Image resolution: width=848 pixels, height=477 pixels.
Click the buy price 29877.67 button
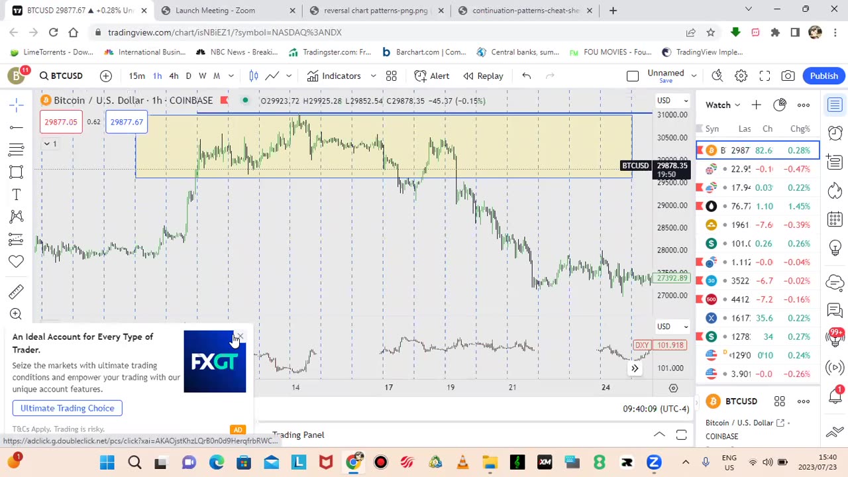coord(127,122)
